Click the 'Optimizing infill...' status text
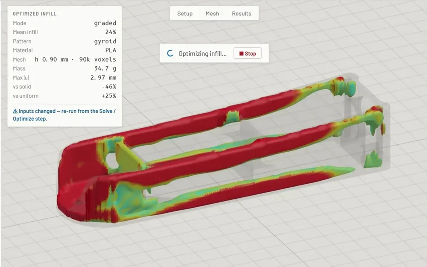 (202, 54)
